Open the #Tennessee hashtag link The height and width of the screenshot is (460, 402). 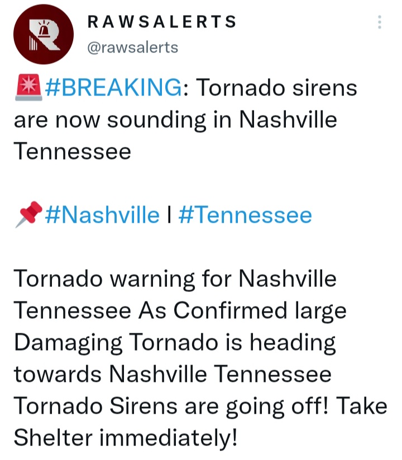[245, 215]
